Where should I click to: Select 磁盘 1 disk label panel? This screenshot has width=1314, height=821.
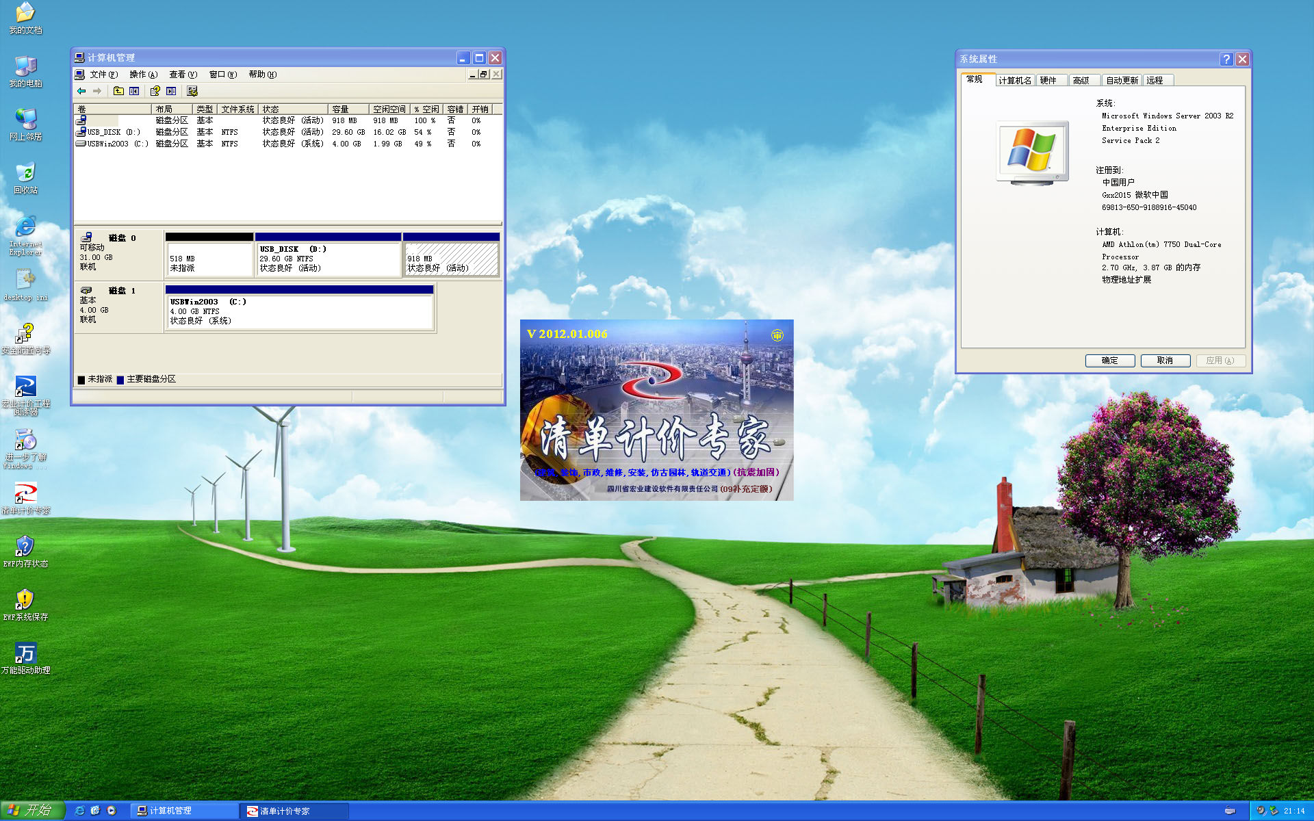coord(118,307)
